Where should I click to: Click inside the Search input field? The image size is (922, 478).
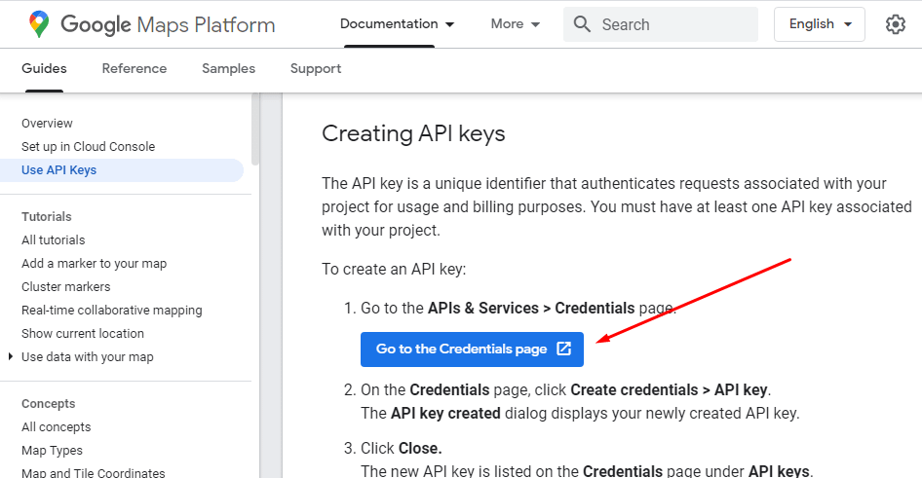coord(672,24)
